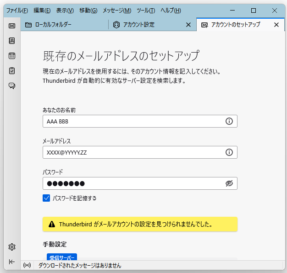Click the 手動設定 heading
The width and height of the screenshot is (287, 273).
click(x=55, y=244)
